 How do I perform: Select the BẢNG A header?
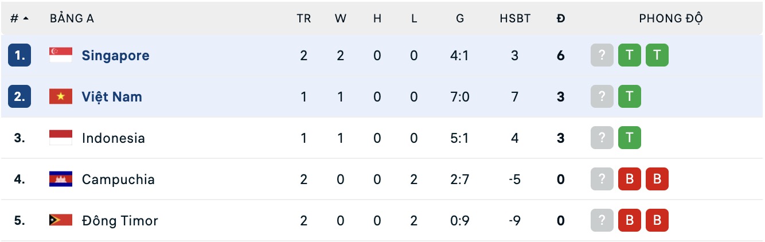point(72,18)
